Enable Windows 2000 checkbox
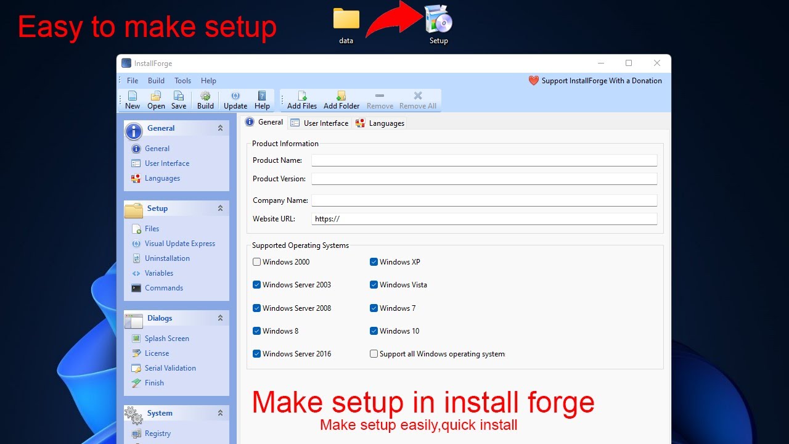Image resolution: width=789 pixels, height=444 pixels. tap(256, 262)
